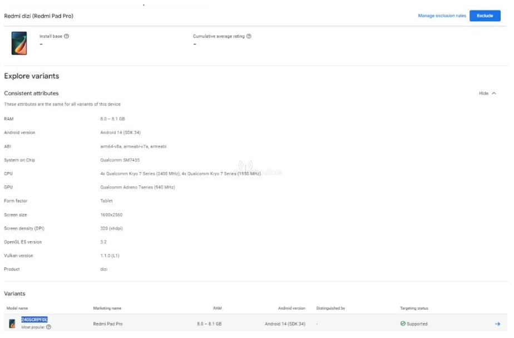Click arm64-v8a ABI value
This screenshot has height=338, width=514.
point(134,146)
